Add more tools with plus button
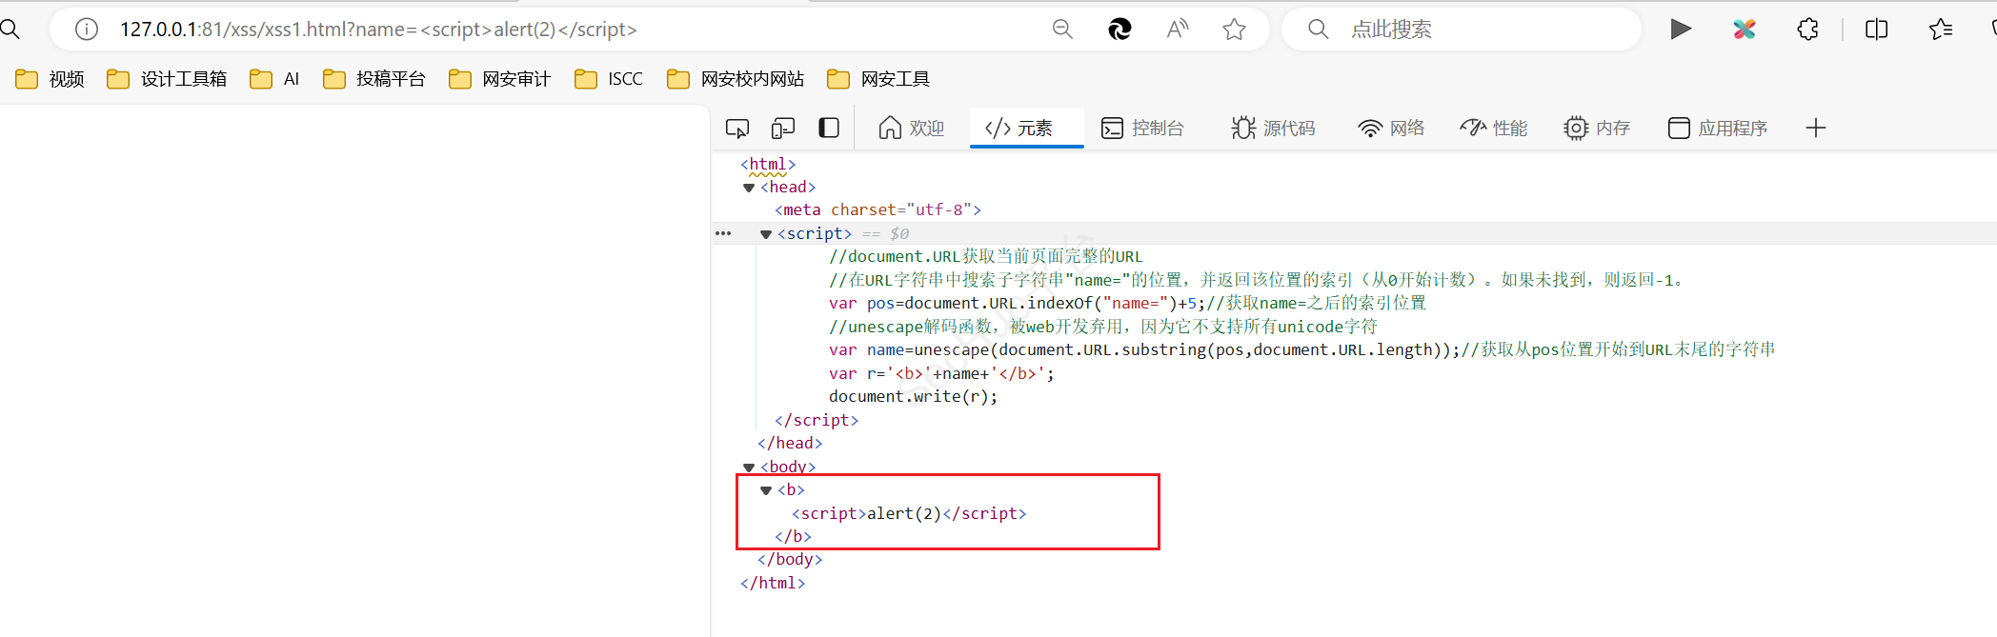 tap(1816, 129)
